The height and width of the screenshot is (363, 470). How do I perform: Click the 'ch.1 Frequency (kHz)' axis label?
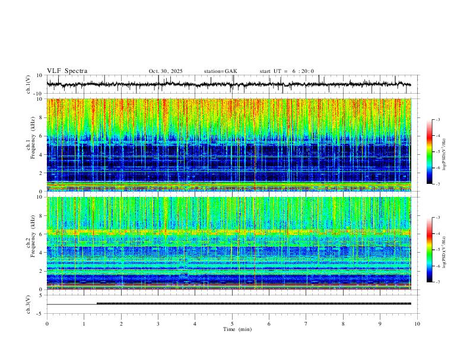[x=30, y=138]
